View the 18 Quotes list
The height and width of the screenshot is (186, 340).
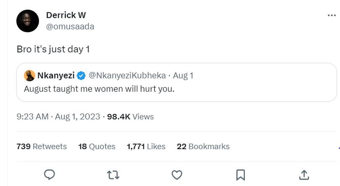point(97,147)
